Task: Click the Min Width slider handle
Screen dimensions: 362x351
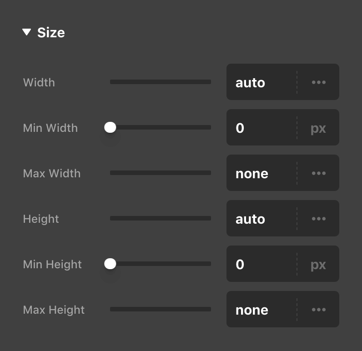Action: [110, 127]
